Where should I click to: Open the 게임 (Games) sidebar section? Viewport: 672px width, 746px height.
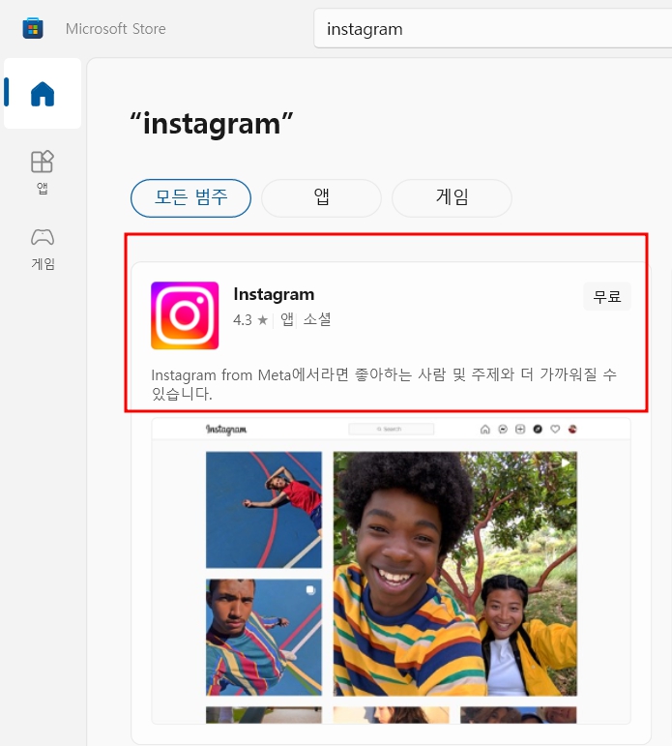[43, 250]
